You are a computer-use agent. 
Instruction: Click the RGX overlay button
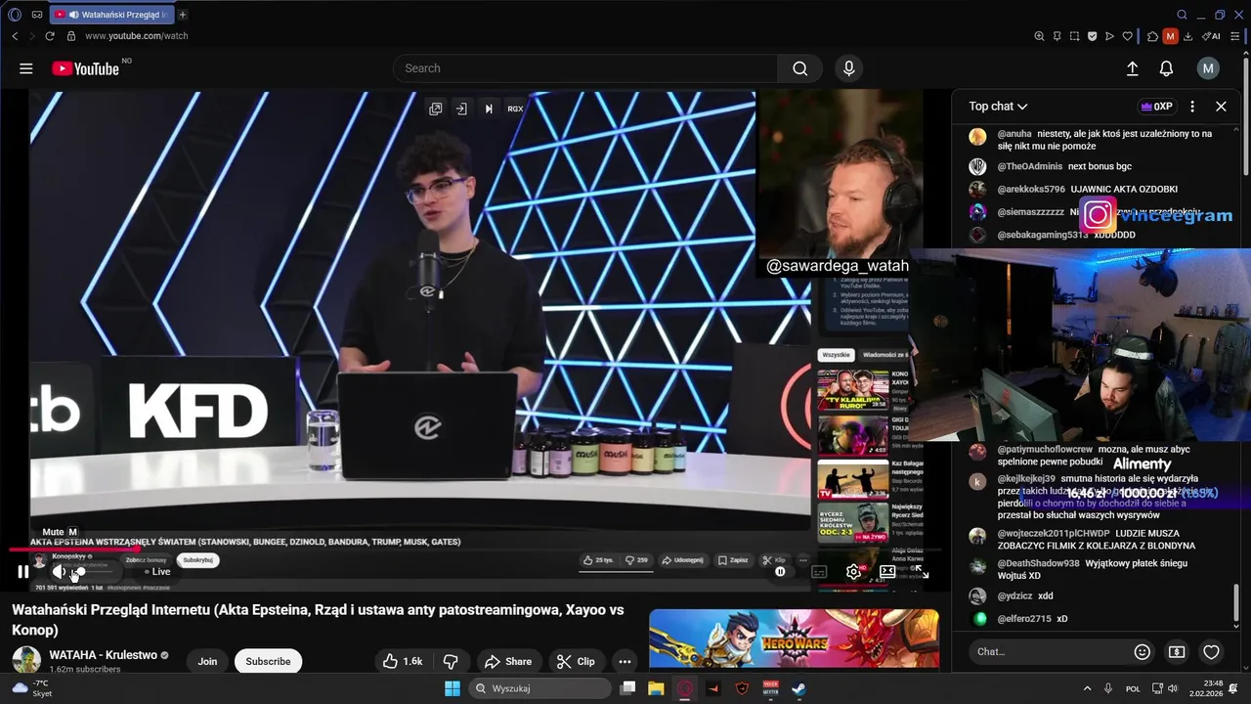pos(515,109)
